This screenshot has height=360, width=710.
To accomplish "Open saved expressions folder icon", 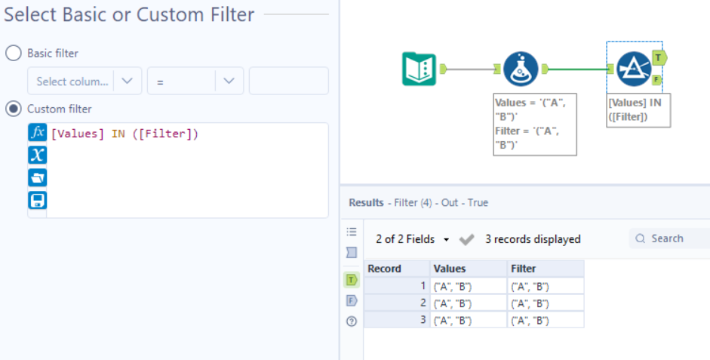I will tap(37, 177).
